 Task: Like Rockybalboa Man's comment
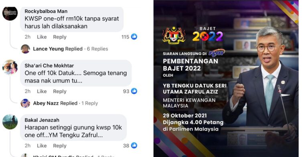pyautogui.click(x=42, y=37)
